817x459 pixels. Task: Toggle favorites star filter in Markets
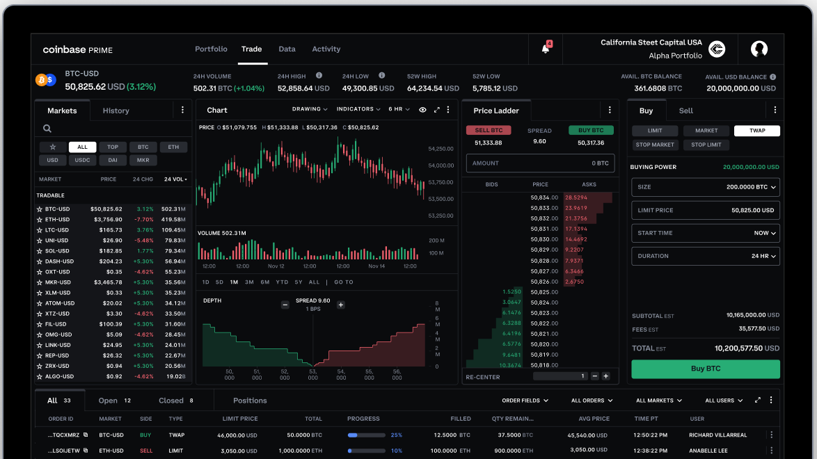coord(53,147)
